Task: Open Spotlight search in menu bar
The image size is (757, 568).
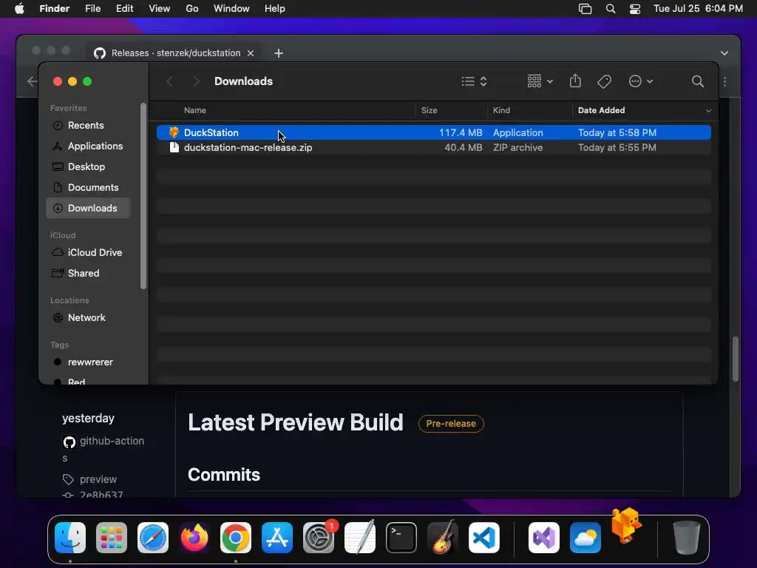Action: tap(610, 9)
